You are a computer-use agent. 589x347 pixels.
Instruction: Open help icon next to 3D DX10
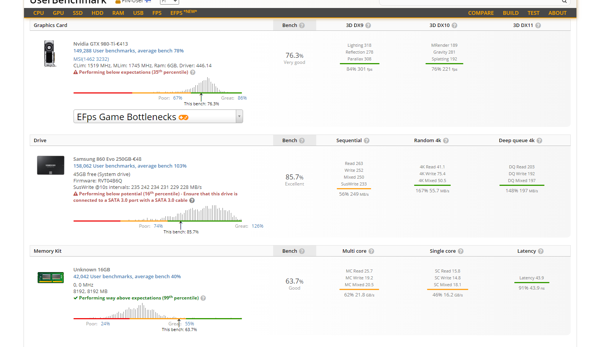tap(455, 25)
